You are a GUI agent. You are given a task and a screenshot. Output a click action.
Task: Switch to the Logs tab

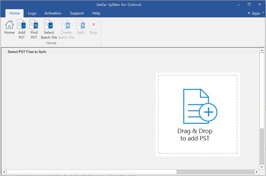coord(32,13)
